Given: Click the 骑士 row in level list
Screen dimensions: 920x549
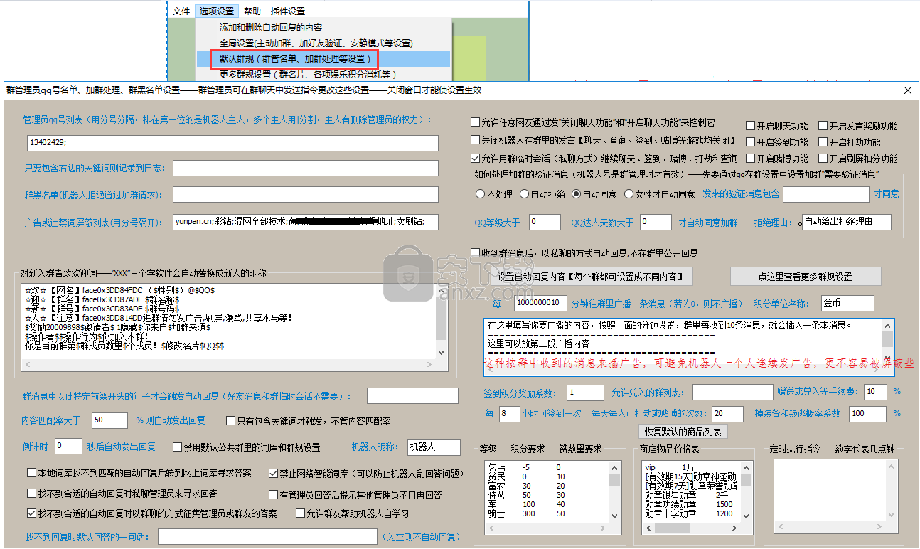Looking at the screenshot, I should pyautogui.click(x=545, y=513).
